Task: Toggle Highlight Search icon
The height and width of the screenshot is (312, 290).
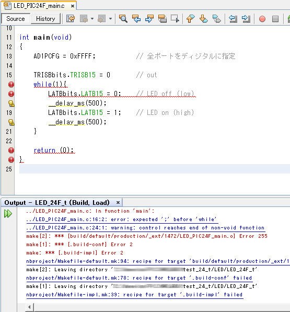Action: click(x=163, y=19)
